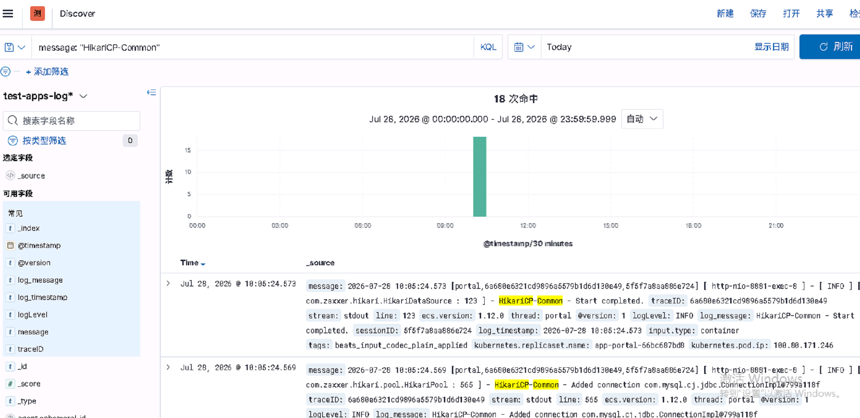This screenshot has width=860, height=418.
Task: Click the search magnifier in field search
Action: pyautogui.click(x=13, y=120)
